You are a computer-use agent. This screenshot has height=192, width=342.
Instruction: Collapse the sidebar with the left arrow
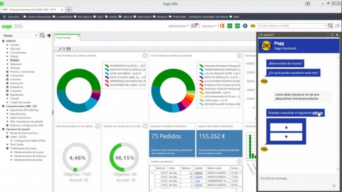(49, 35)
